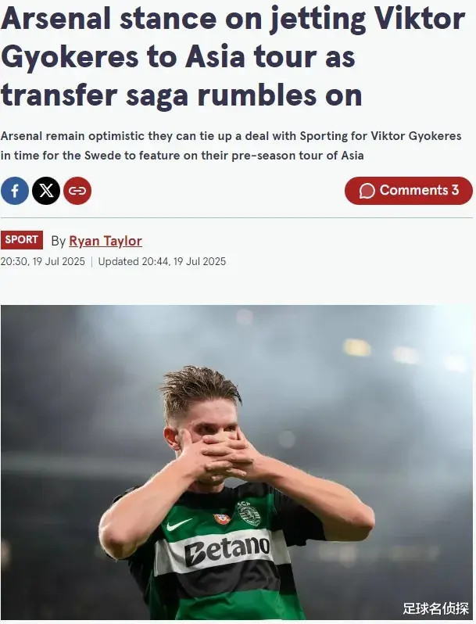Click the speech bubble icon beside Comments
Viewport: 476px width, 624px height.
367,191
